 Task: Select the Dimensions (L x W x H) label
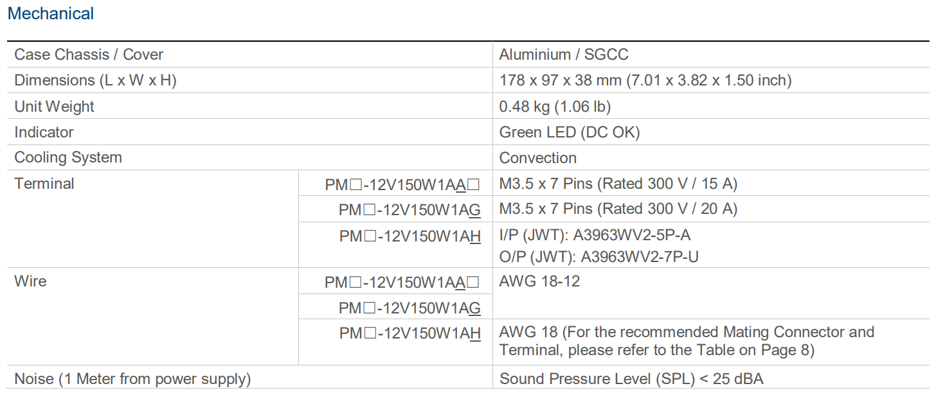click(95, 80)
